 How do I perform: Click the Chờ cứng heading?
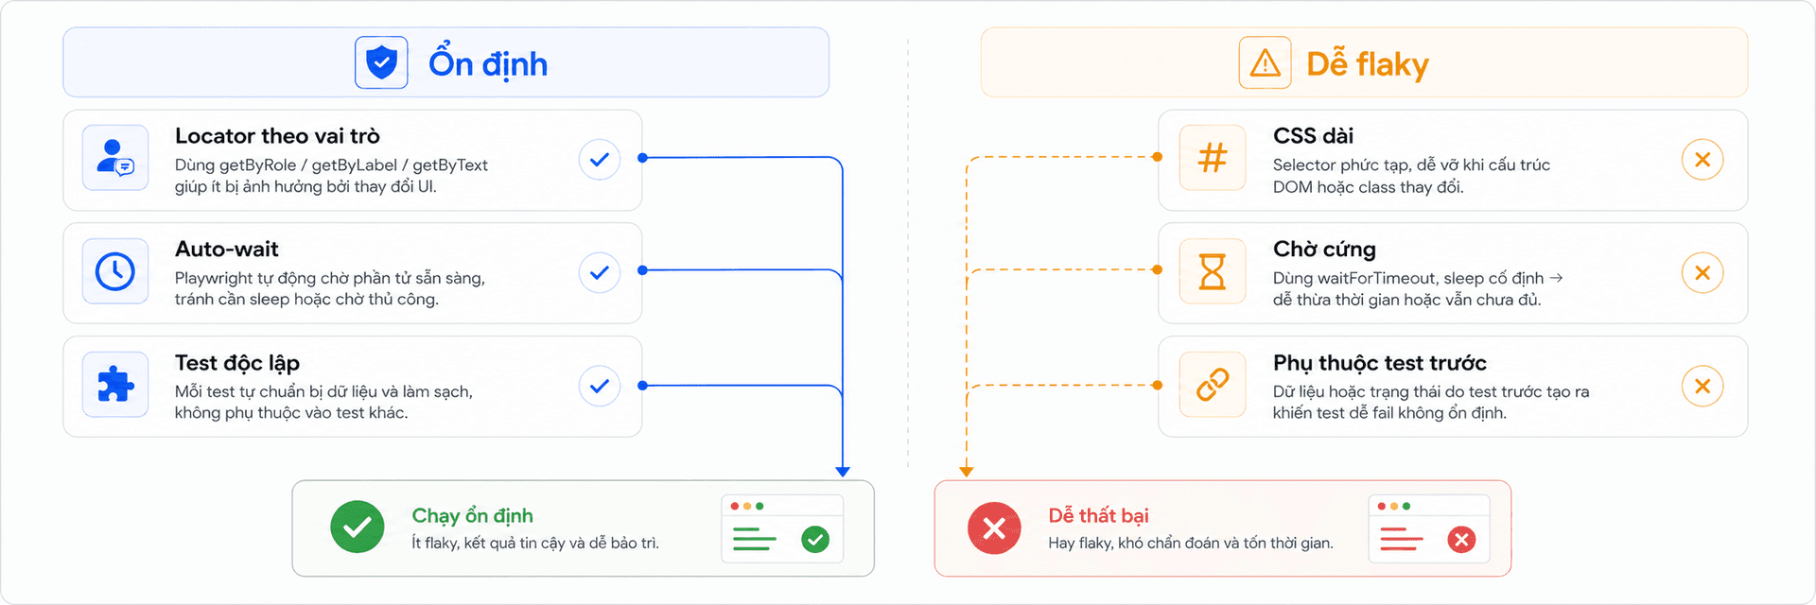tap(1324, 250)
